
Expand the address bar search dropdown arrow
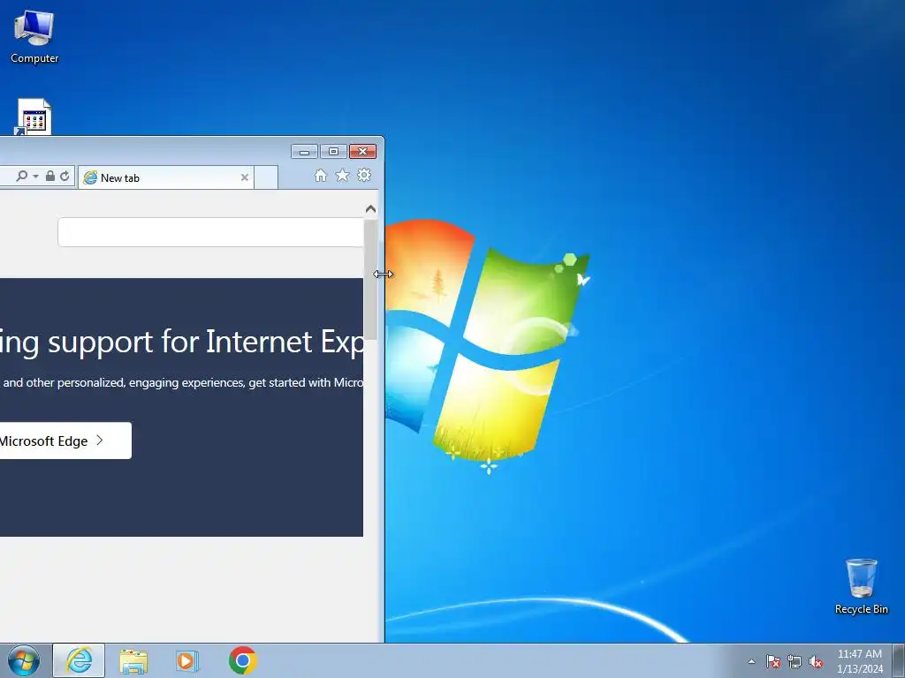pos(35,177)
